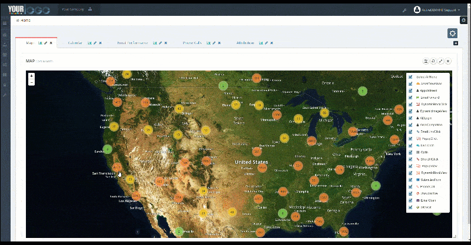Switch to the Attribution tab
The width and height of the screenshot is (471, 245).
click(246, 43)
